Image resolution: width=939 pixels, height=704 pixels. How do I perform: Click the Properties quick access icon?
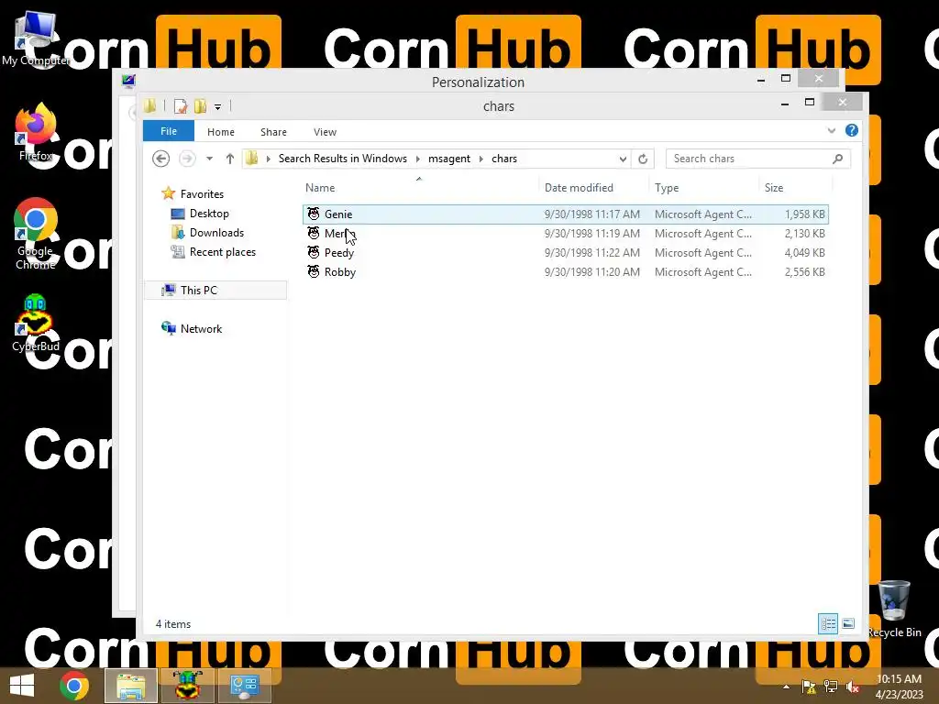[180, 106]
